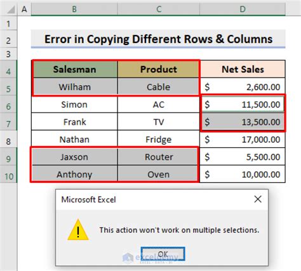301x271 pixels.
Task: Select row 8 header
Action: pyautogui.click(x=8, y=139)
